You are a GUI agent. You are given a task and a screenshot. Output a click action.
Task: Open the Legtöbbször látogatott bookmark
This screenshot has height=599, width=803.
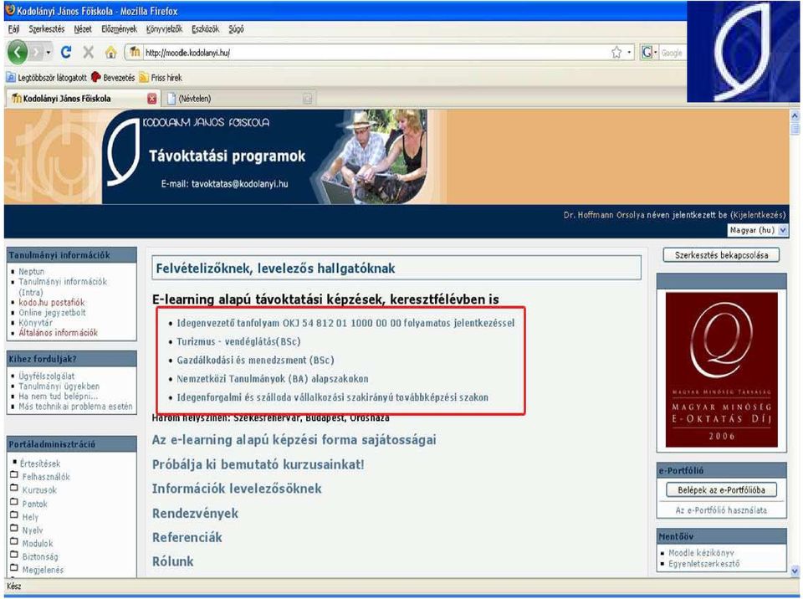click(46, 78)
